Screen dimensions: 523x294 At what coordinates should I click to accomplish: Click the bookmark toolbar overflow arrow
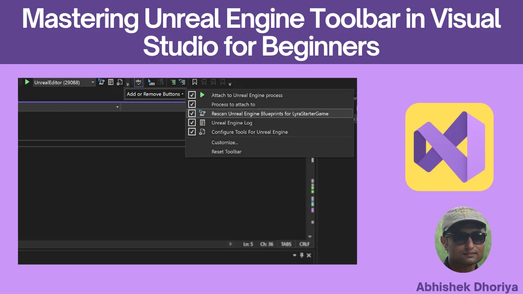230,84
